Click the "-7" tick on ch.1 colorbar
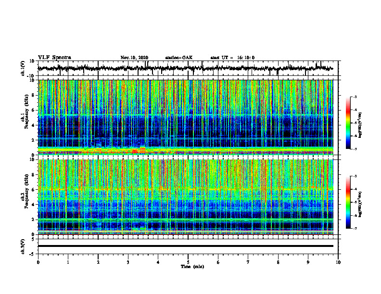Image resolution: width=381 pixels, height=294 pixels. coord(355,149)
